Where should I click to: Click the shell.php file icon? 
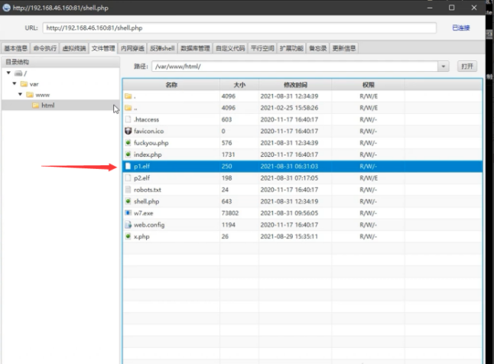point(128,201)
